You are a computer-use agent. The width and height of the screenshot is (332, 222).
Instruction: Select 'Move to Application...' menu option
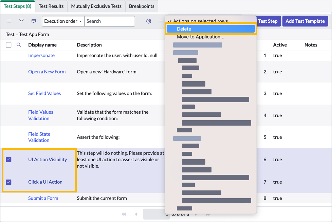coord(200,37)
